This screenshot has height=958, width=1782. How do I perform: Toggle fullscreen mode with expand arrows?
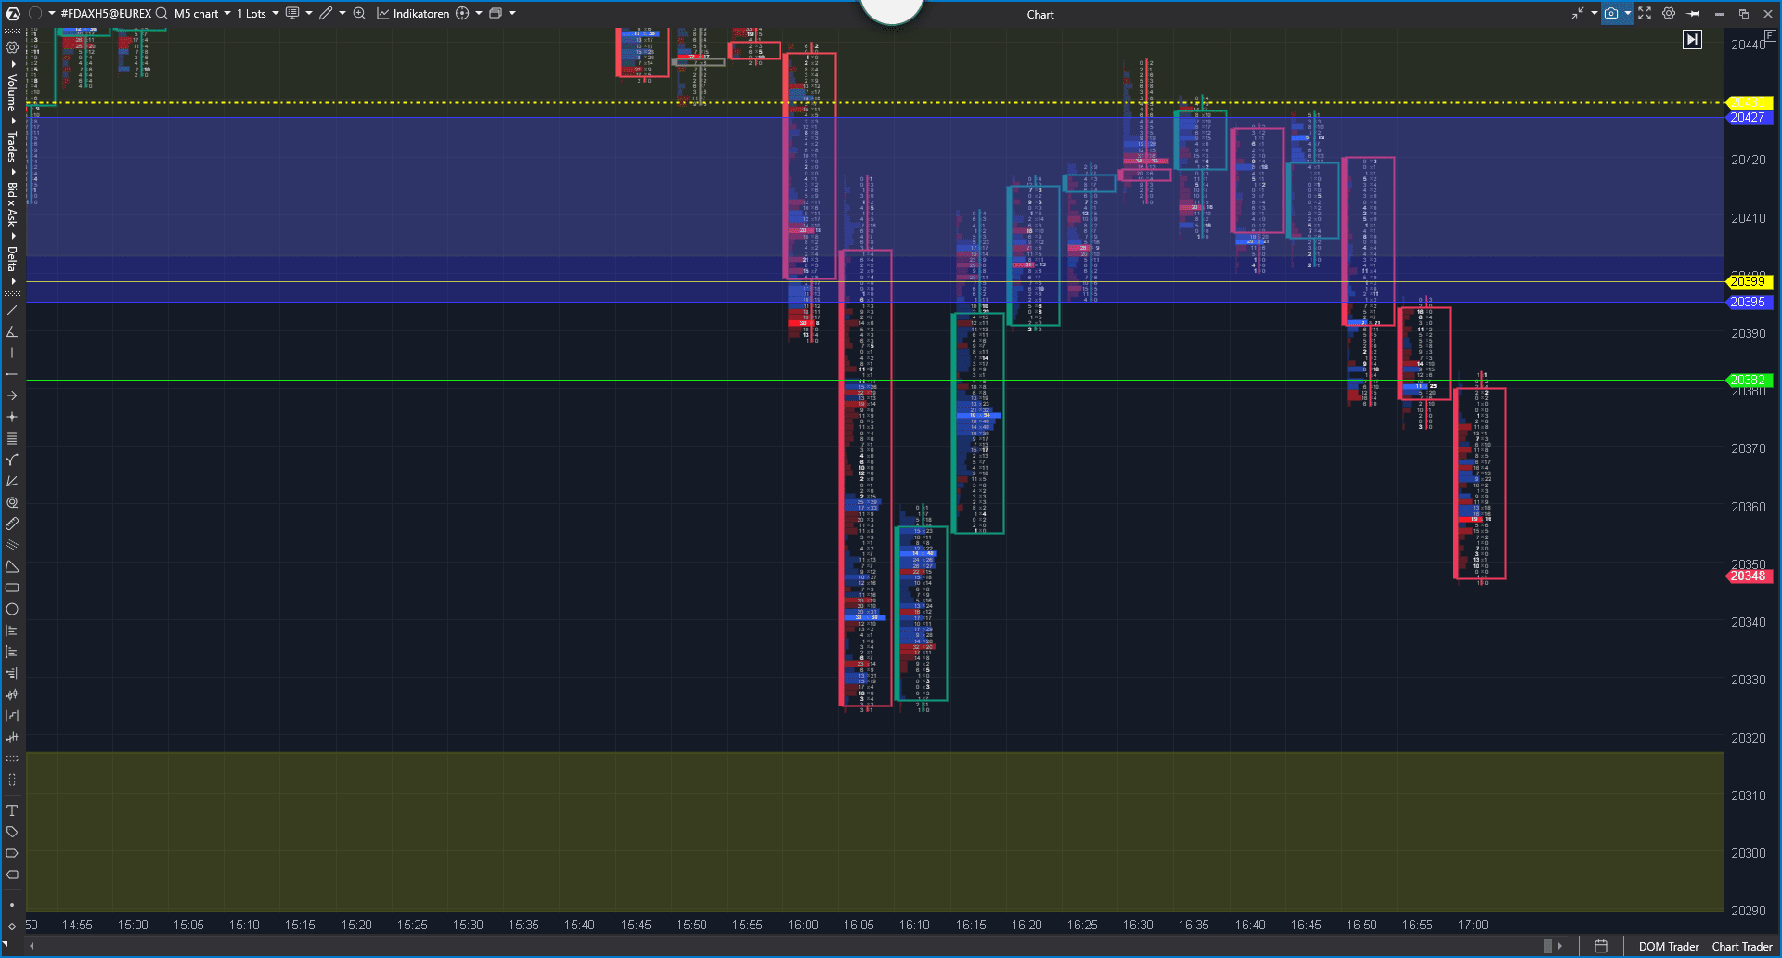coord(1644,13)
